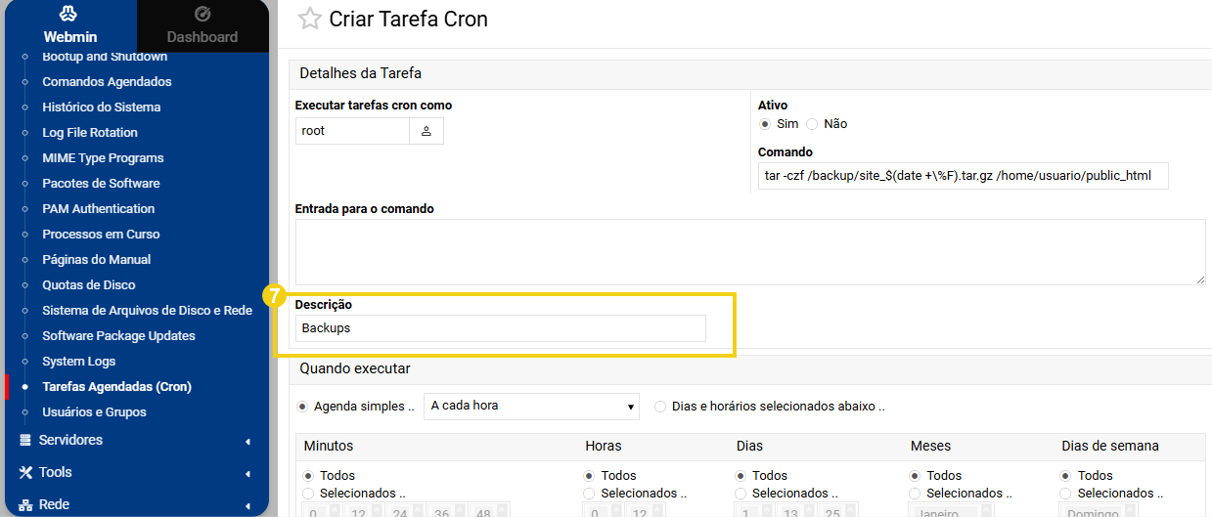Select Todos under Horas
Screen dimensions: 1212x517
tap(591, 476)
